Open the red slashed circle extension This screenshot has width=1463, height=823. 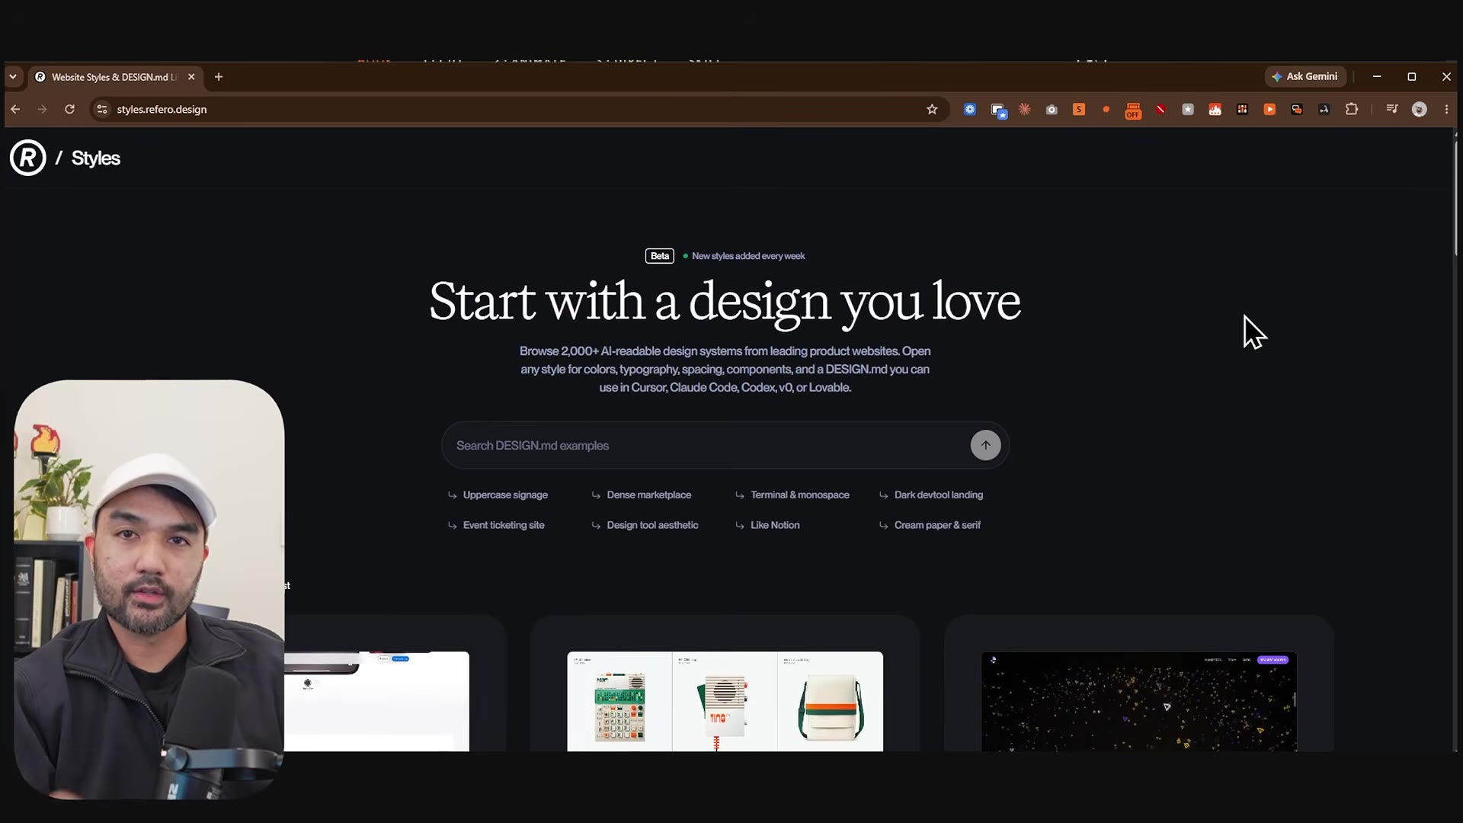[1160, 109]
